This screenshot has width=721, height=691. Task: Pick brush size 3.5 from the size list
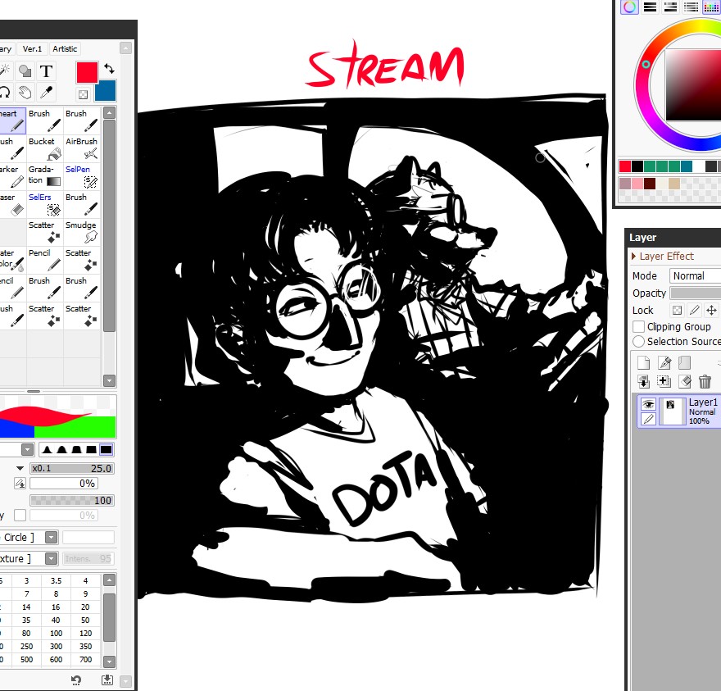(x=56, y=580)
